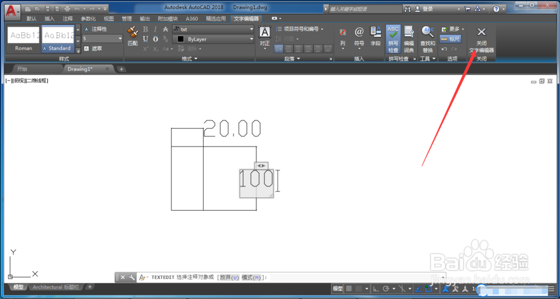Viewport: 560px width, 299px height.
Task: Expand the text style gallery list
Action: pos(78,51)
